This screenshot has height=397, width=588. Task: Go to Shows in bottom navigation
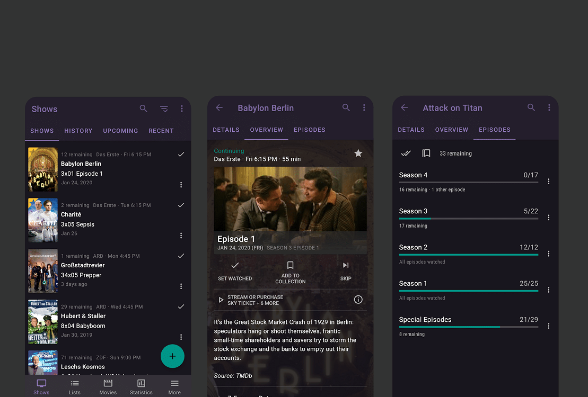41,387
